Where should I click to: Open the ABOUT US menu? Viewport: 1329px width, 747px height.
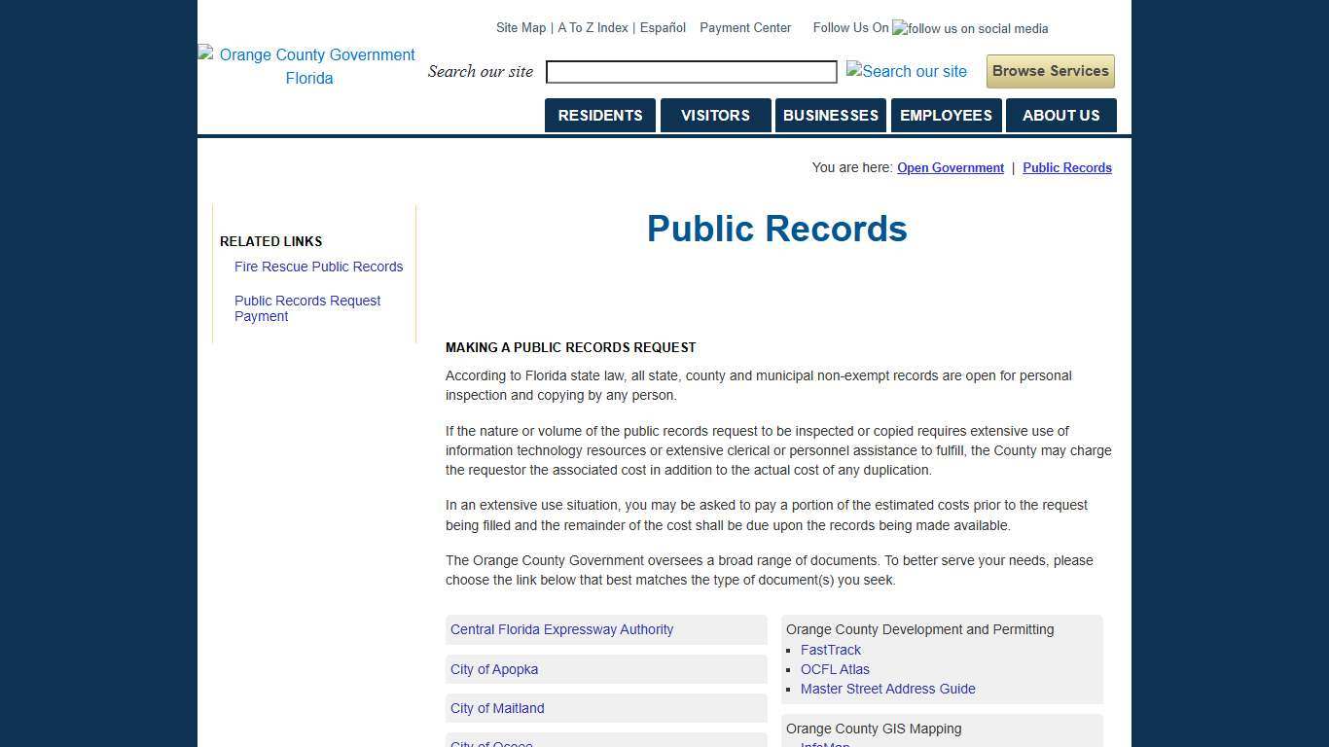[x=1060, y=115]
